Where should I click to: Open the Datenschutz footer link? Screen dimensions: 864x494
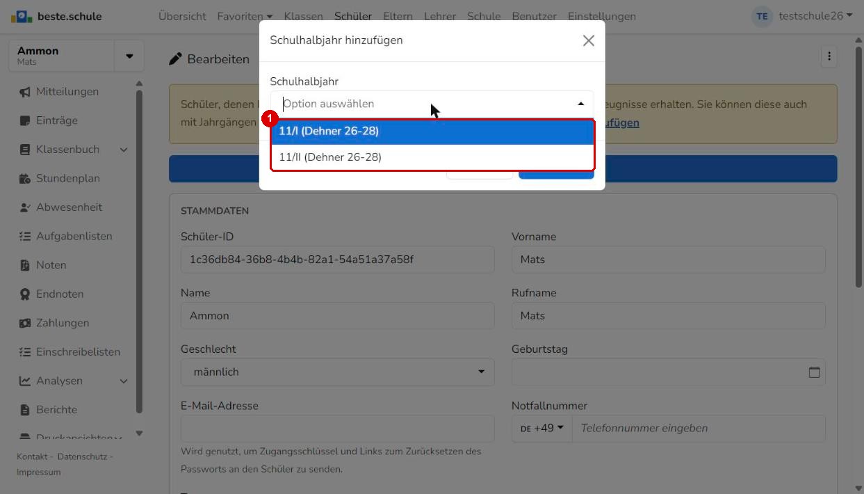pyautogui.click(x=82, y=456)
